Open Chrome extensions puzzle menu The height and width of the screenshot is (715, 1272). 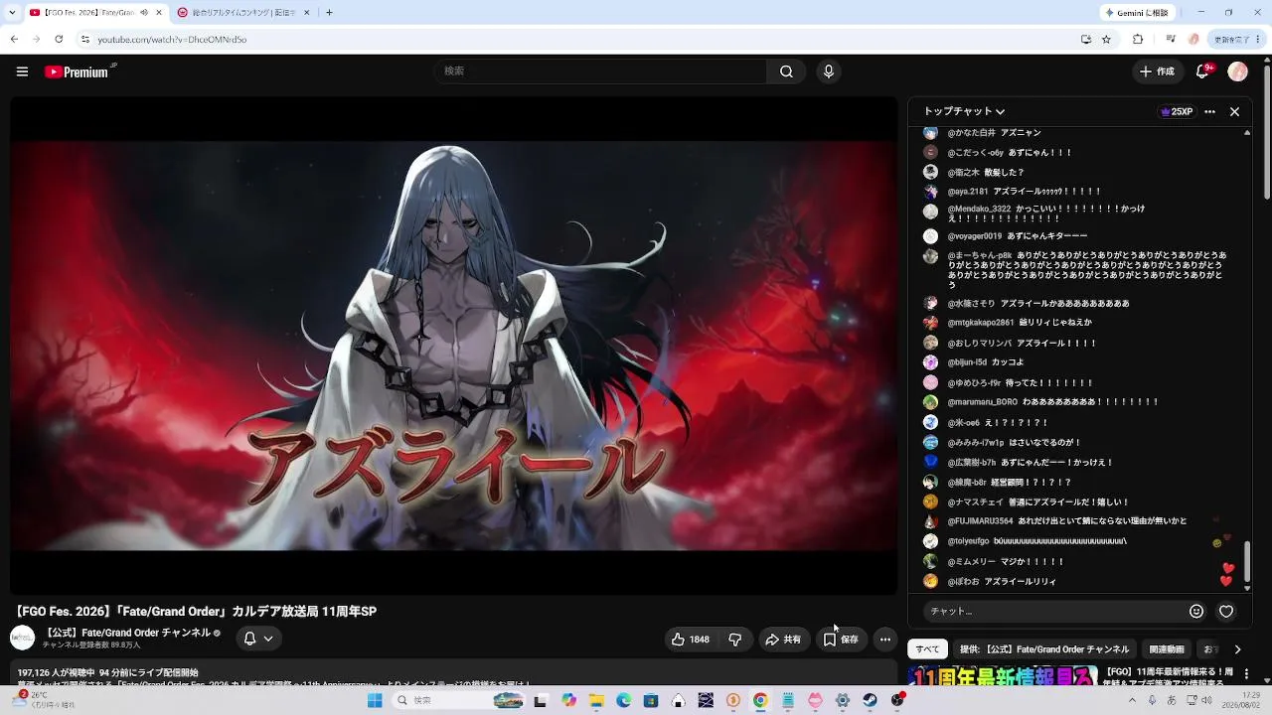pos(1138,39)
